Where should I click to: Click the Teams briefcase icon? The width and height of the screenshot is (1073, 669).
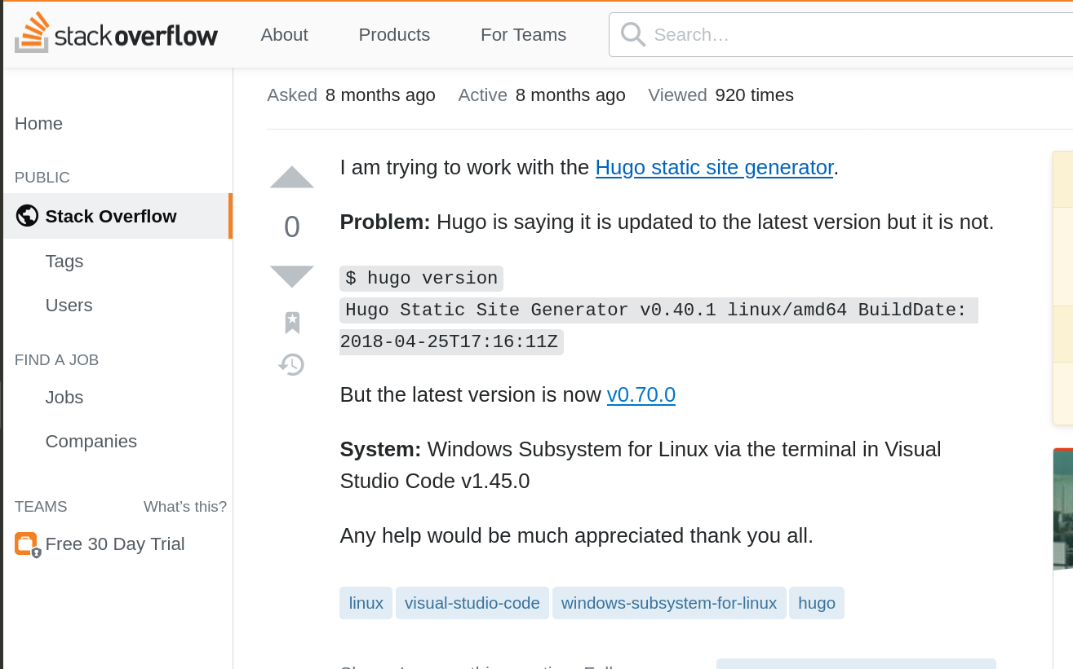tap(27, 544)
